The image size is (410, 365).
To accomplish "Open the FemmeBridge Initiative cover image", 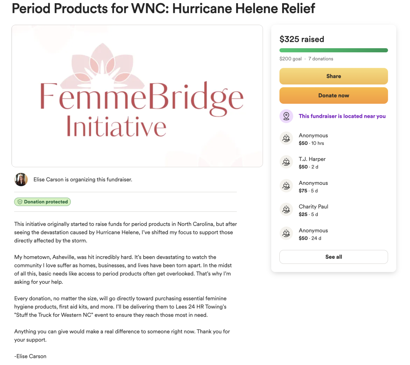I will pos(137,96).
